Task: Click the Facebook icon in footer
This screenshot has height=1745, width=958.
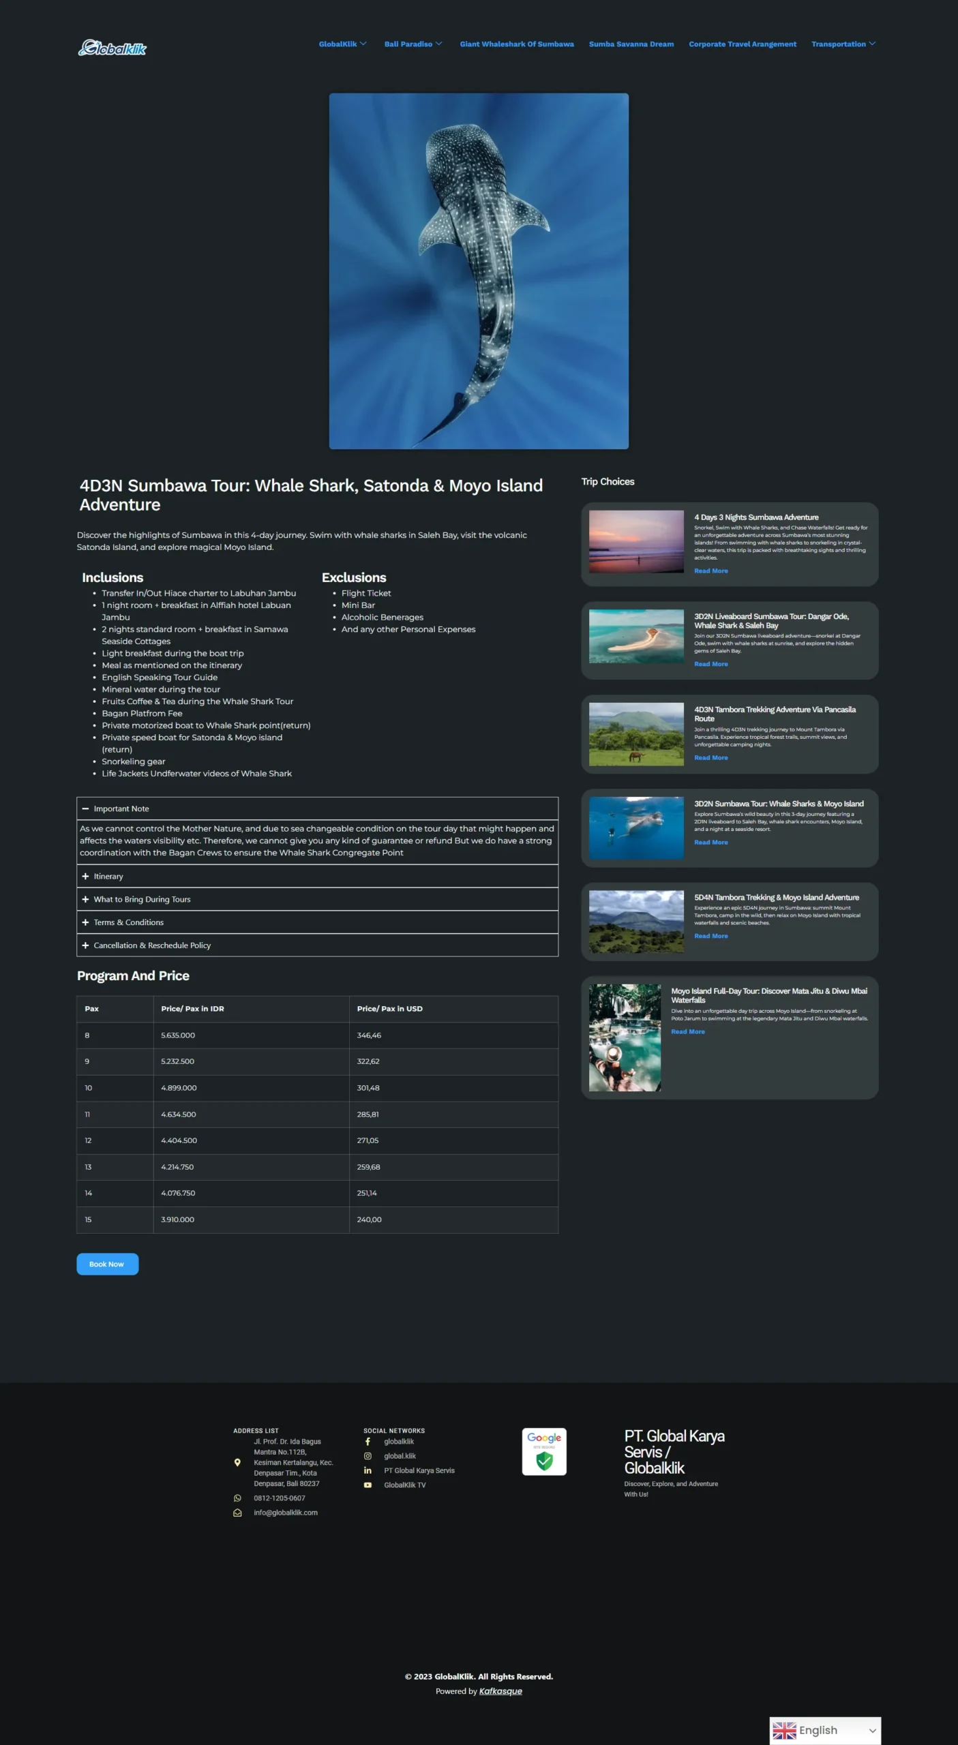Action: point(368,1441)
